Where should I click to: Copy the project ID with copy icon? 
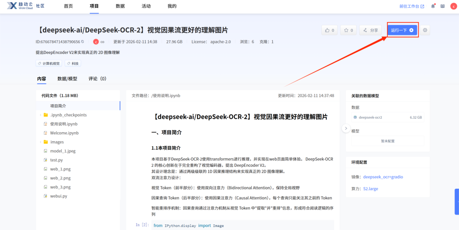point(82,42)
